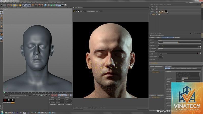Select the dark red material thumbnail
Screen dimensions: 203x114
5,100
